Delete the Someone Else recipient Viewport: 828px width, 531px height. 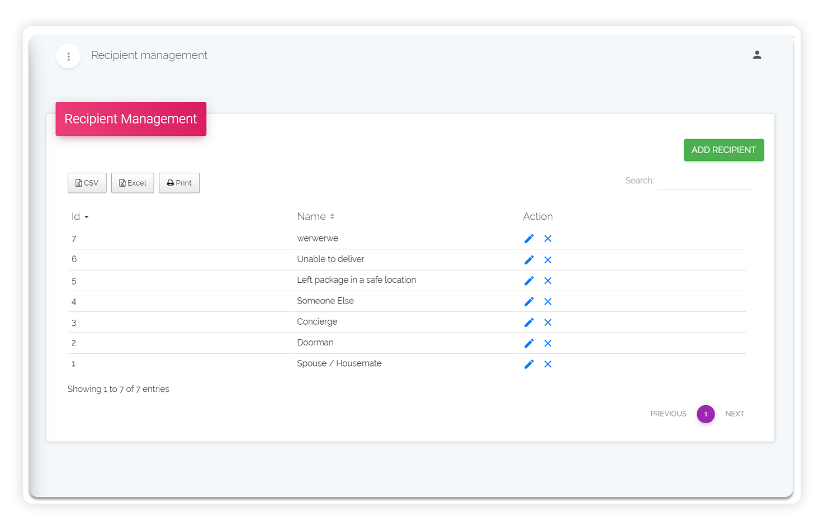(548, 301)
